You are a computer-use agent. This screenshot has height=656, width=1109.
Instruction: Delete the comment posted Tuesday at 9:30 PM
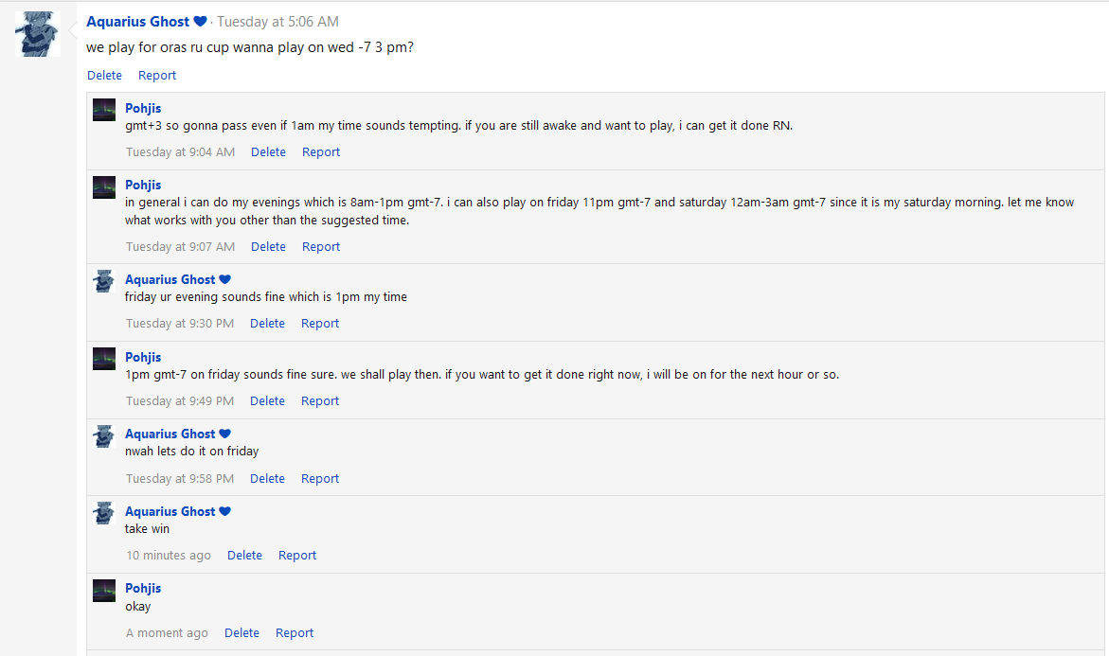[267, 323]
